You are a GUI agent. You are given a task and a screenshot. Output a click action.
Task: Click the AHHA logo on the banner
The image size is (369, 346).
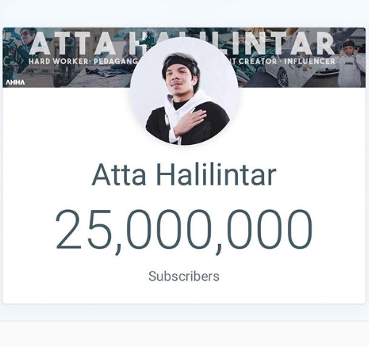click(15, 83)
